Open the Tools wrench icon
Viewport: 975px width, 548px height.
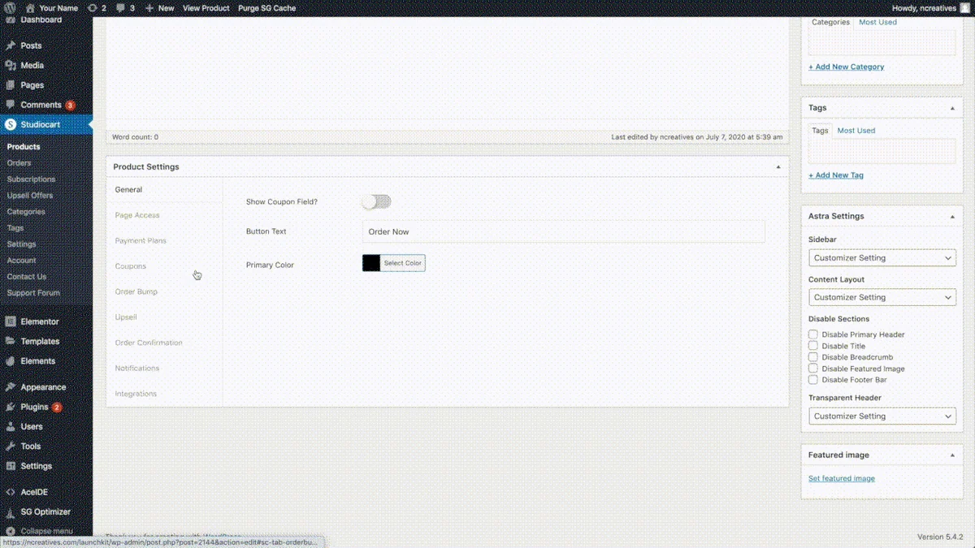[x=11, y=447]
